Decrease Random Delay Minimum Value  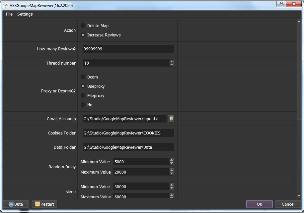tap(172, 163)
